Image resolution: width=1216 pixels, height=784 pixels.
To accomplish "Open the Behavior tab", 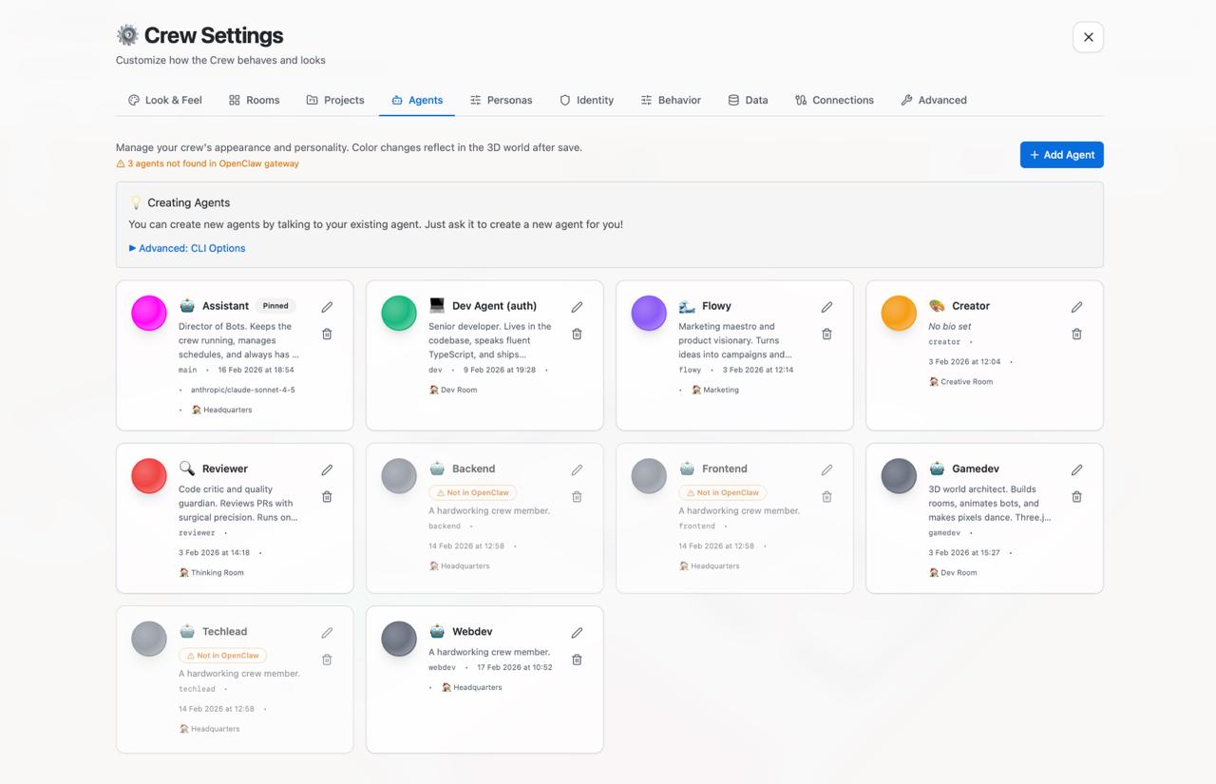I will coord(671,100).
